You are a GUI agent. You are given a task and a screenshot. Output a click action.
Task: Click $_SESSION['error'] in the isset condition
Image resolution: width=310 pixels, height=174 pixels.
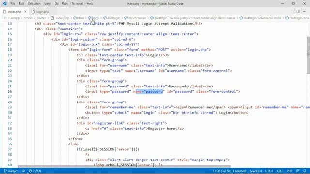coord(114,149)
